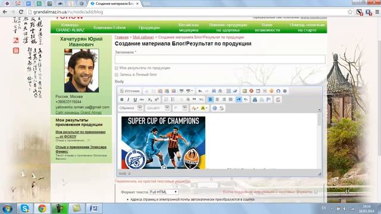Open Сайт команды Grand Almaz link
Screen dimensions: 381x214
click(x=79, y=112)
